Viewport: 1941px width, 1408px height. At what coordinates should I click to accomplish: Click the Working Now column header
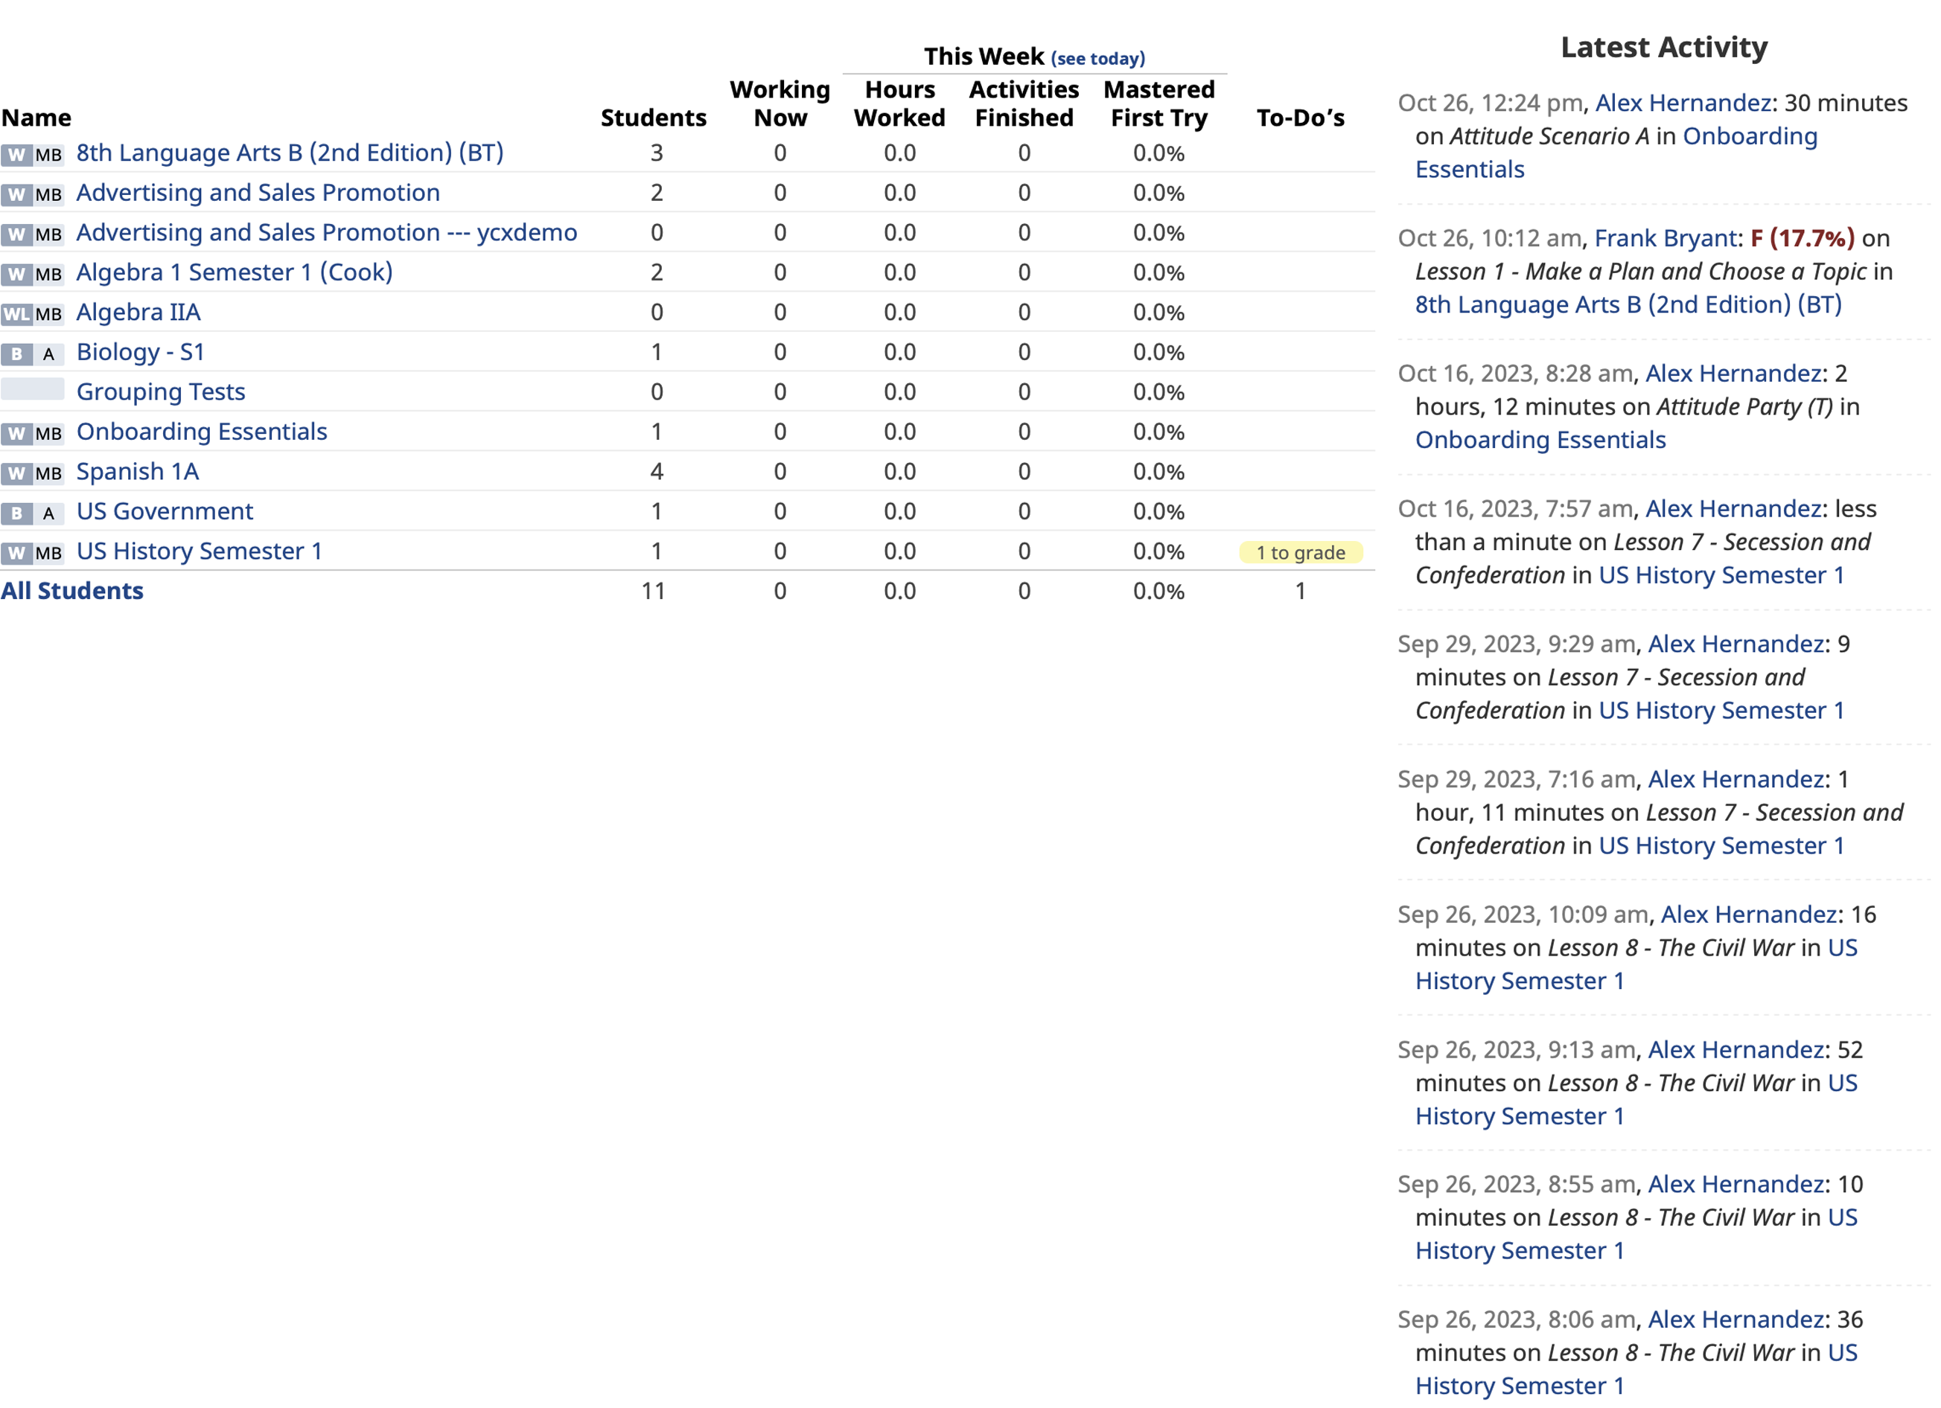click(780, 103)
